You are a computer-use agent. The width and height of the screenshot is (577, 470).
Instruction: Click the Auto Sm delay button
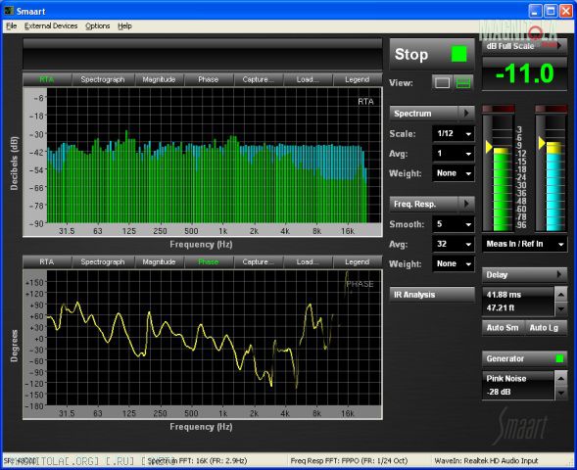(x=503, y=328)
